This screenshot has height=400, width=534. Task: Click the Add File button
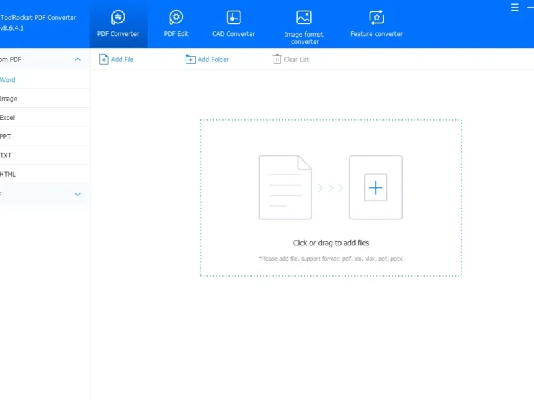point(116,59)
